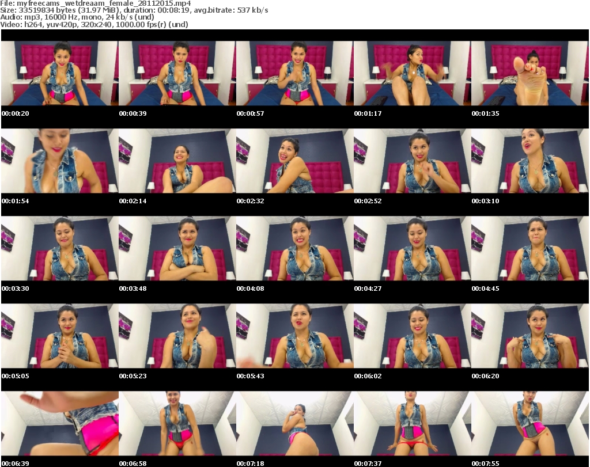Click the file name line in header
The width and height of the screenshot is (590, 467).
pos(96,3)
